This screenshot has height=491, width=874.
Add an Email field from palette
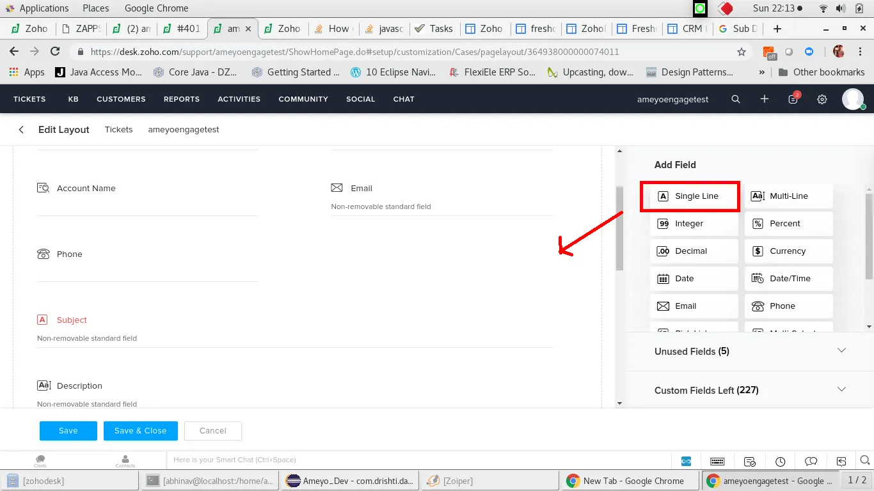tap(694, 306)
